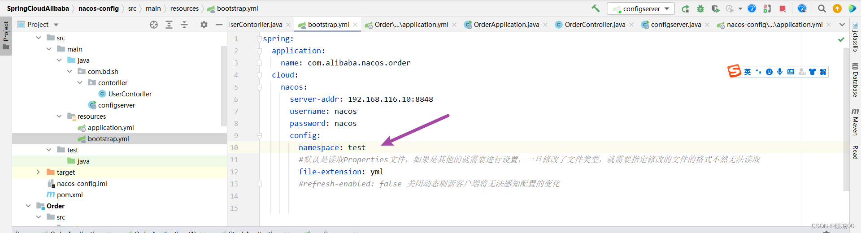Start debugging with the green bug icon
The height and width of the screenshot is (233, 861).
[x=700, y=9]
